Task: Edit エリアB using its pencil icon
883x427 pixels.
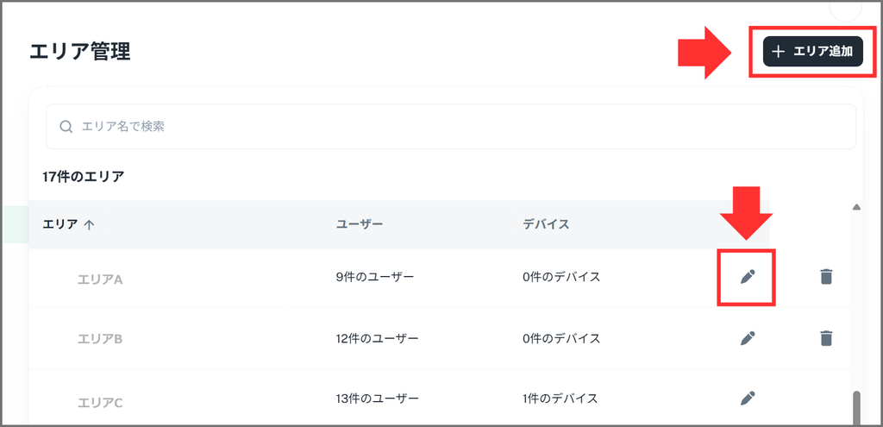Action: (748, 338)
